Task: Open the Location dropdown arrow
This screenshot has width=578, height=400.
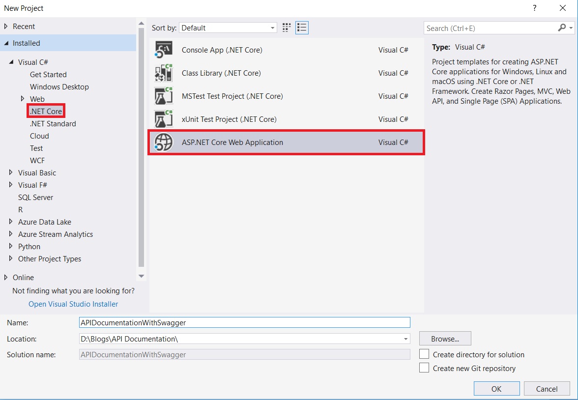Action: tap(406, 339)
